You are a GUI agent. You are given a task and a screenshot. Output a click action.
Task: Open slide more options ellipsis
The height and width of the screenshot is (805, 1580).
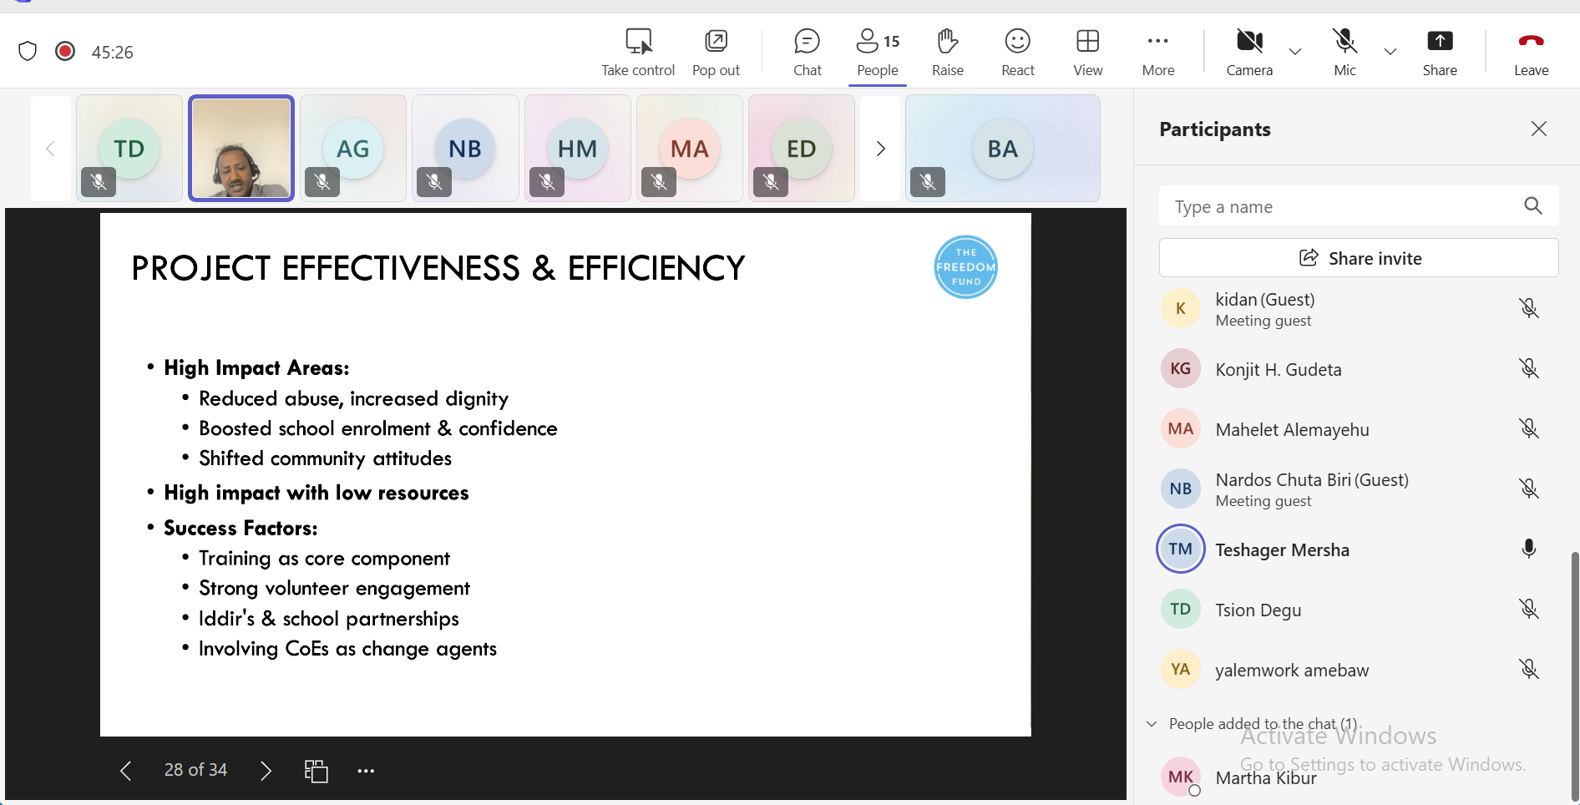pos(366,771)
